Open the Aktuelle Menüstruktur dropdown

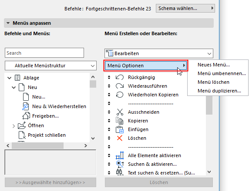coord(50,66)
